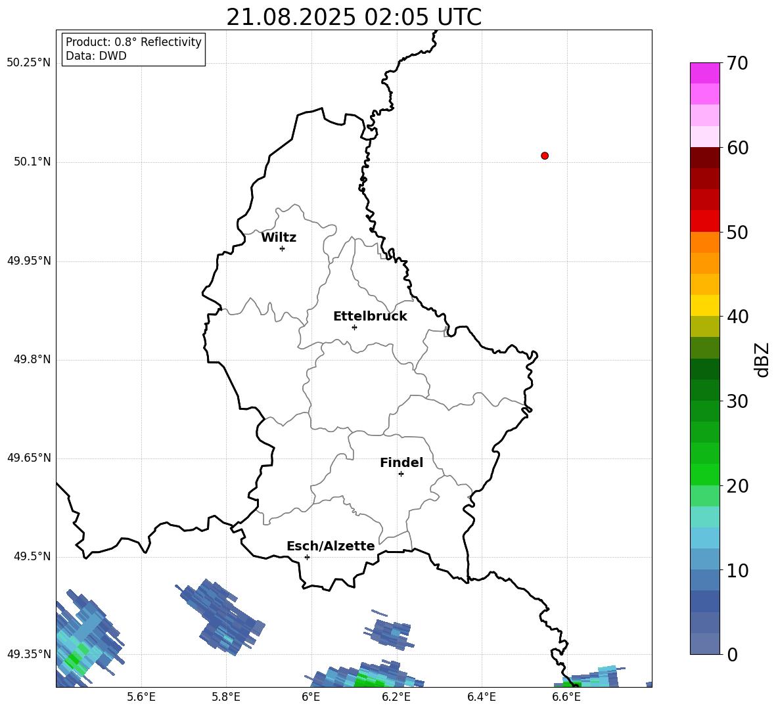Click the 50.1°N latitude label
Screen dimensions: 778x710
coord(32,162)
